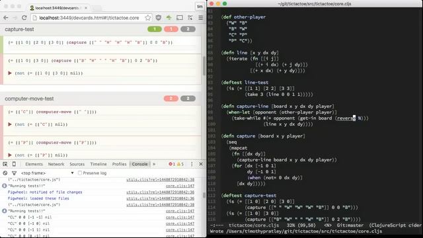The height and width of the screenshot is (238, 423).
Task: Activate the DevTools inspect element tool
Action: pyautogui.click(x=5, y=164)
